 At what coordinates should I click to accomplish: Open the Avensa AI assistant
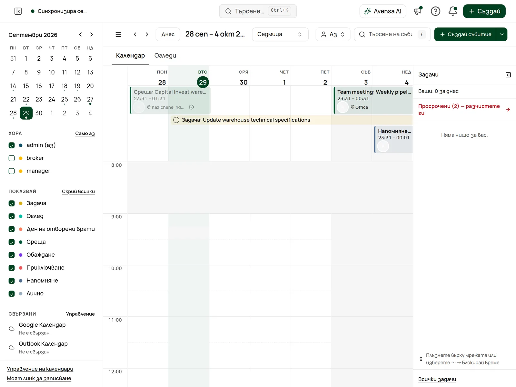[x=383, y=11]
